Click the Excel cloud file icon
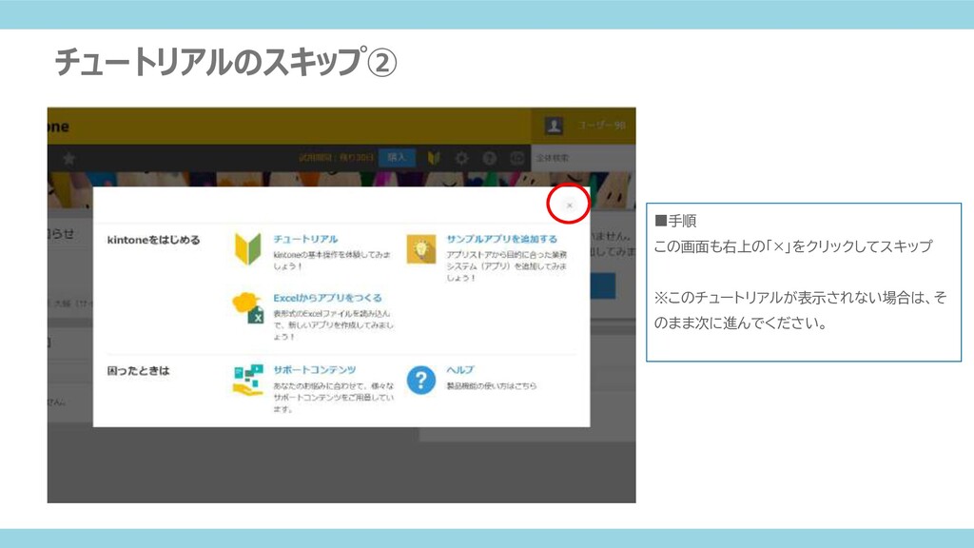This screenshot has height=548, width=974. pos(248,308)
